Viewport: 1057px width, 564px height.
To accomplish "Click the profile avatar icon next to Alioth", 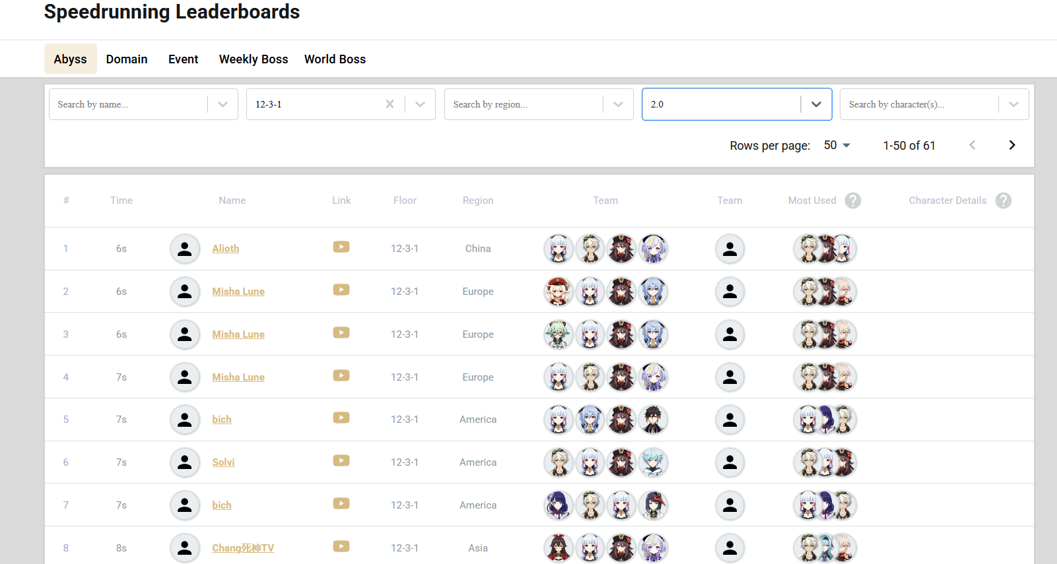I will (185, 249).
